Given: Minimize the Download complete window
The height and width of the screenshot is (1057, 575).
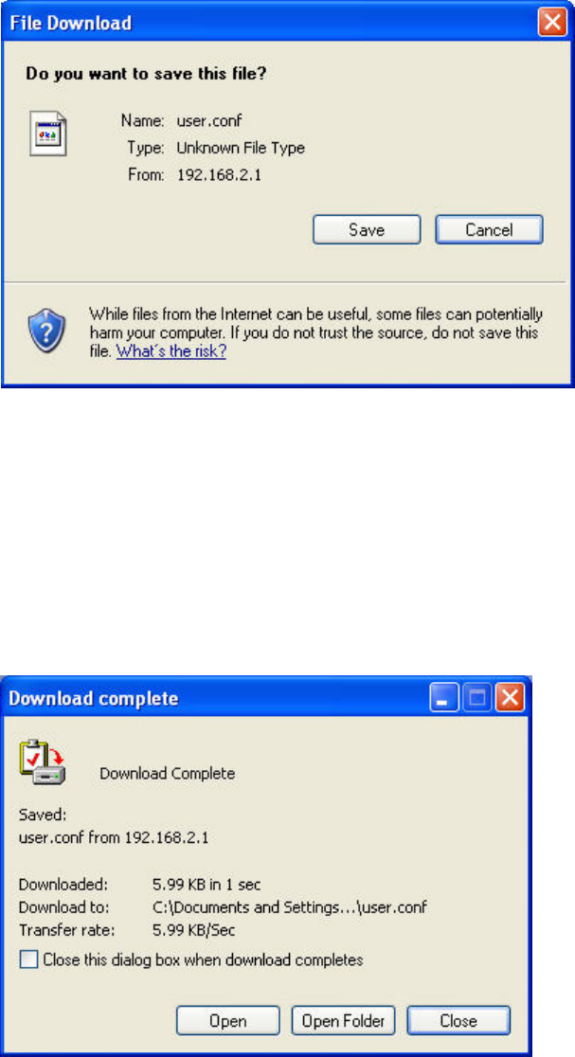Looking at the screenshot, I should [443, 698].
